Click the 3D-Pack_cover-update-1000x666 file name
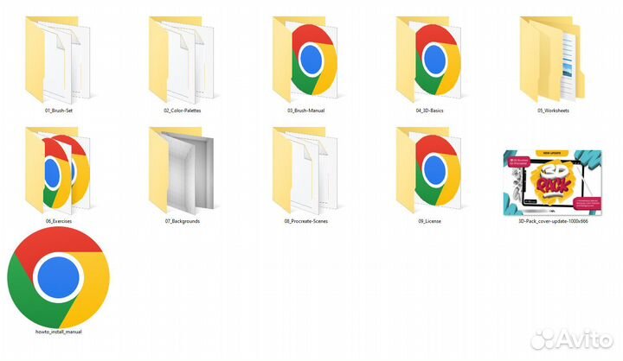This screenshot has height=361, width=623. [x=553, y=221]
